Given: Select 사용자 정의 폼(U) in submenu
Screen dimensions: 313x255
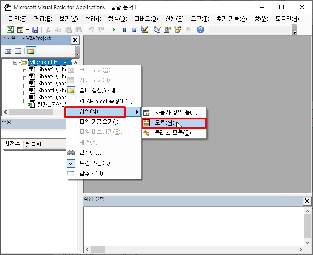Looking at the screenshot, I should (174, 113).
